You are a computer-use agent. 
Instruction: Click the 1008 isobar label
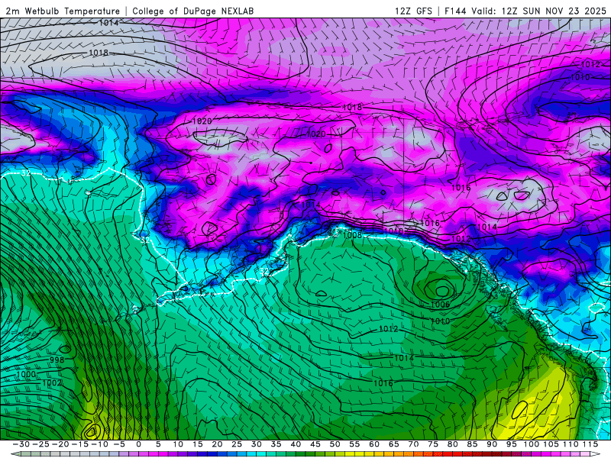point(352,235)
